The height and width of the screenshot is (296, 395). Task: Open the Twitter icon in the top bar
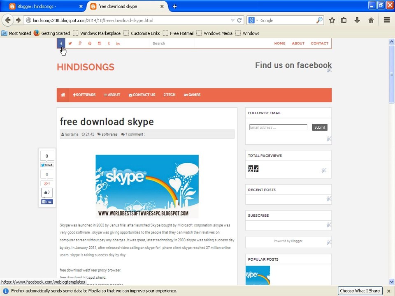click(70, 43)
